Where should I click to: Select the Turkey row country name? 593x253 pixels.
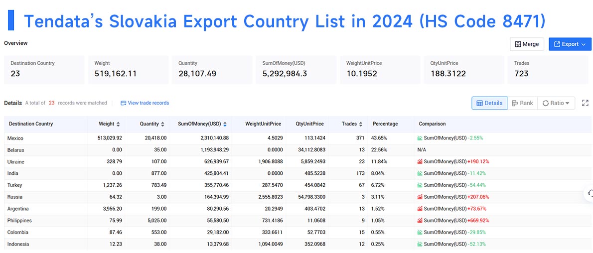(15, 185)
